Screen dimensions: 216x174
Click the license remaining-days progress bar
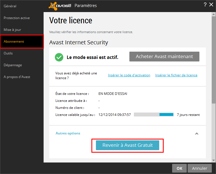pyautogui.click(x=154, y=115)
